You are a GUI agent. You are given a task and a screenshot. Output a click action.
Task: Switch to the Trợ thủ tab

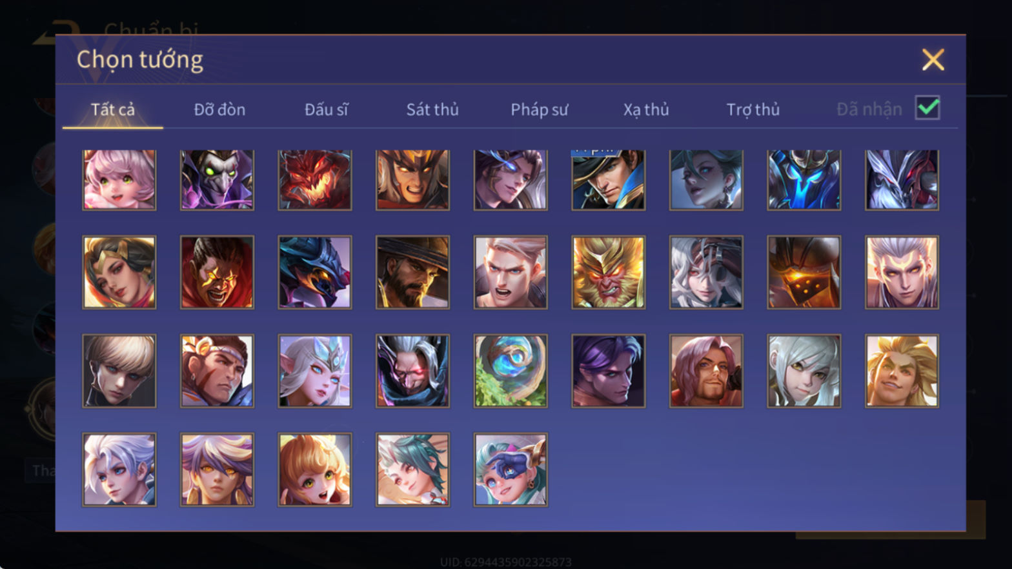pos(753,110)
